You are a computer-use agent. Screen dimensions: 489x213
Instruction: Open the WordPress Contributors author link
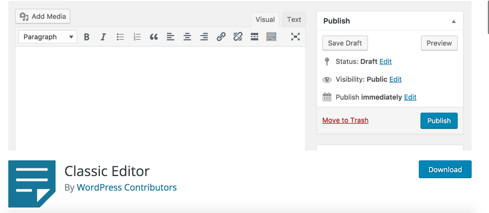(x=127, y=187)
